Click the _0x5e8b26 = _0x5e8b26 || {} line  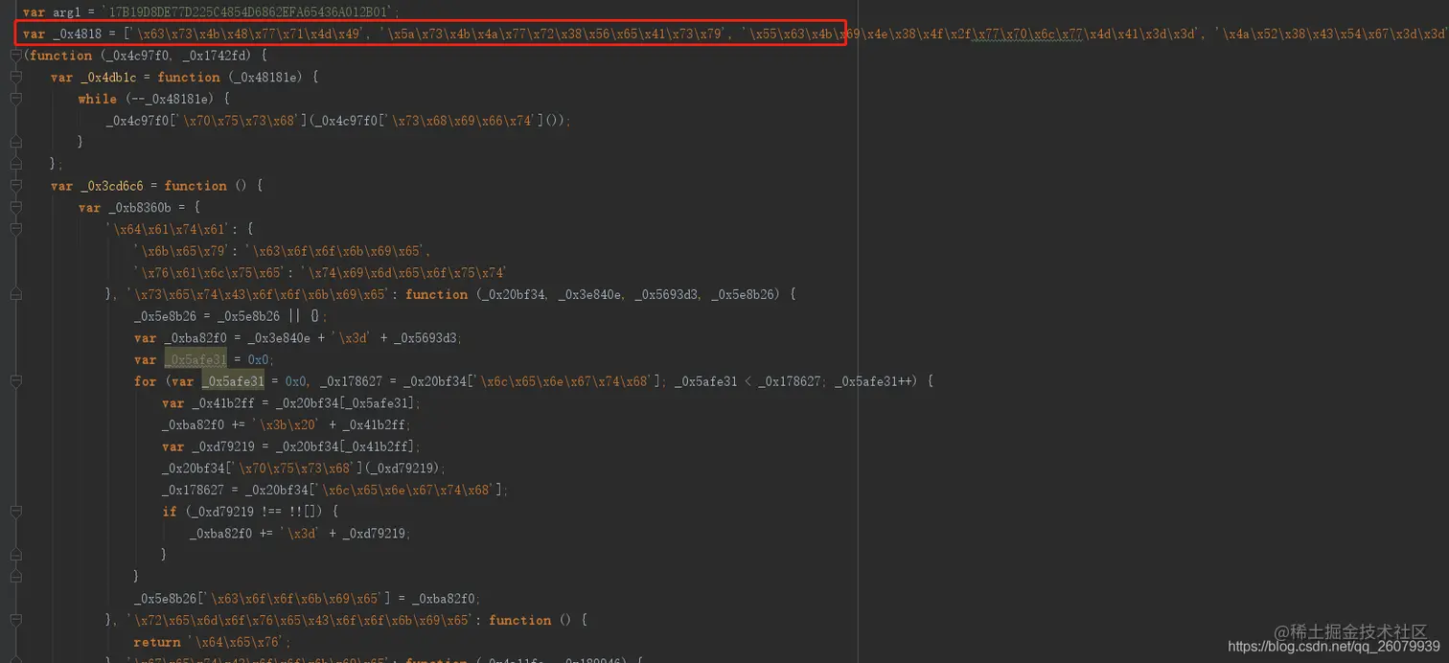tap(231, 316)
